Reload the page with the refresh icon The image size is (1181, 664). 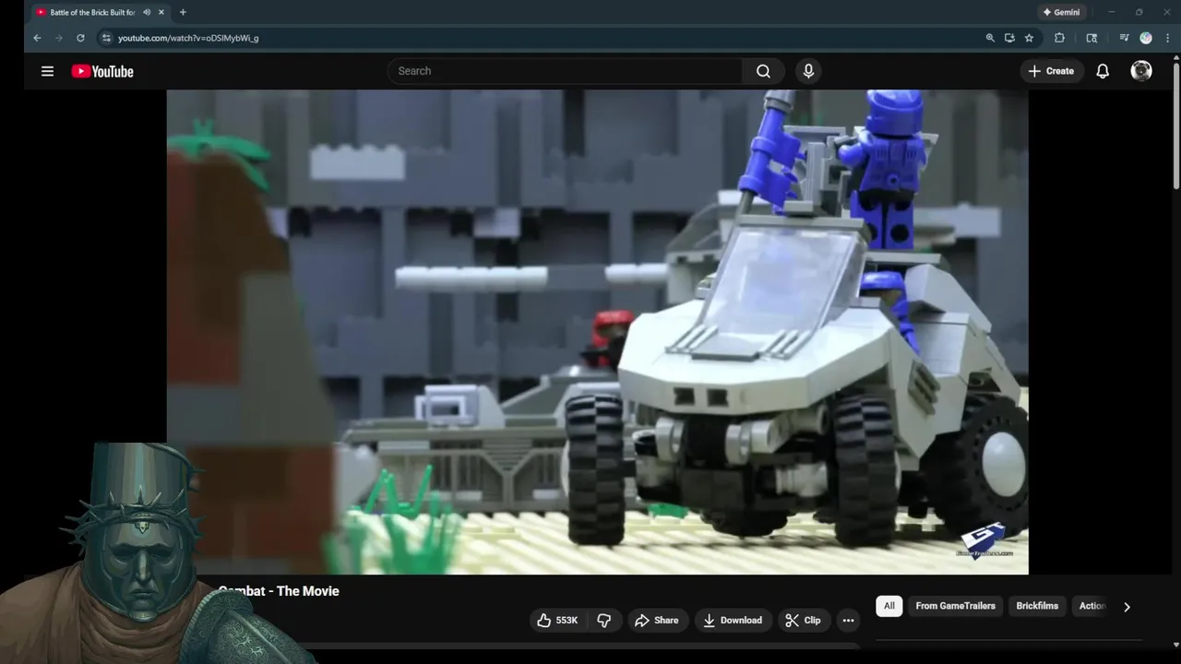80,38
